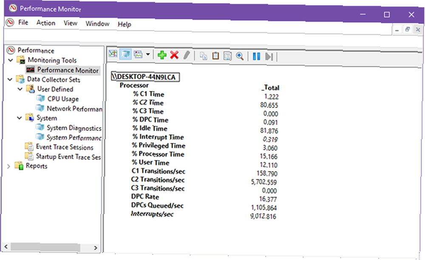Click the Copy Properties toolbar icon
Screen dimensions: 425x260
click(x=203, y=56)
